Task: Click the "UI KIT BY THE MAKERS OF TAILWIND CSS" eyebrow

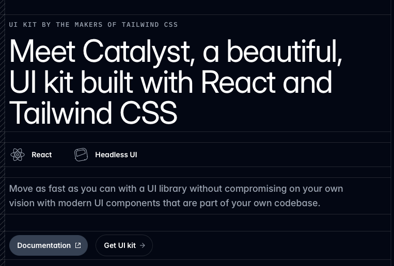Action: pos(93,25)
